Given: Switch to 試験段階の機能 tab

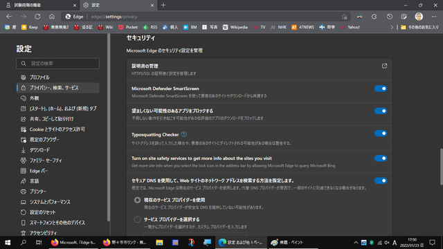Looking at the screenshot, I should (x=39, y=5).
